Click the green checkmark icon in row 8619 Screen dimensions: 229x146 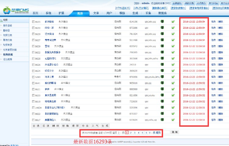click(x=173, y=101)
